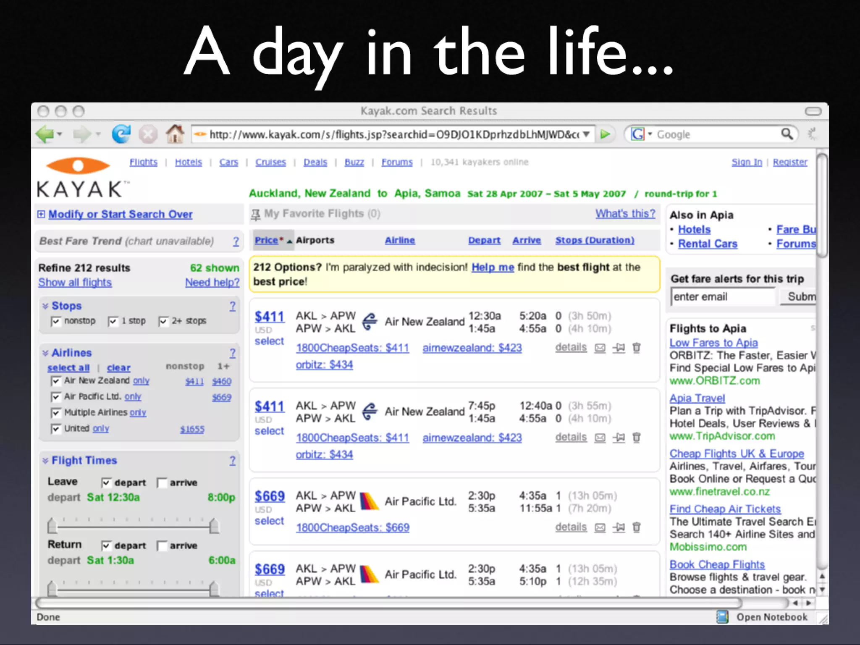Click email icon for first $411 flight
The image size is (860, 645).
(600, 348)
